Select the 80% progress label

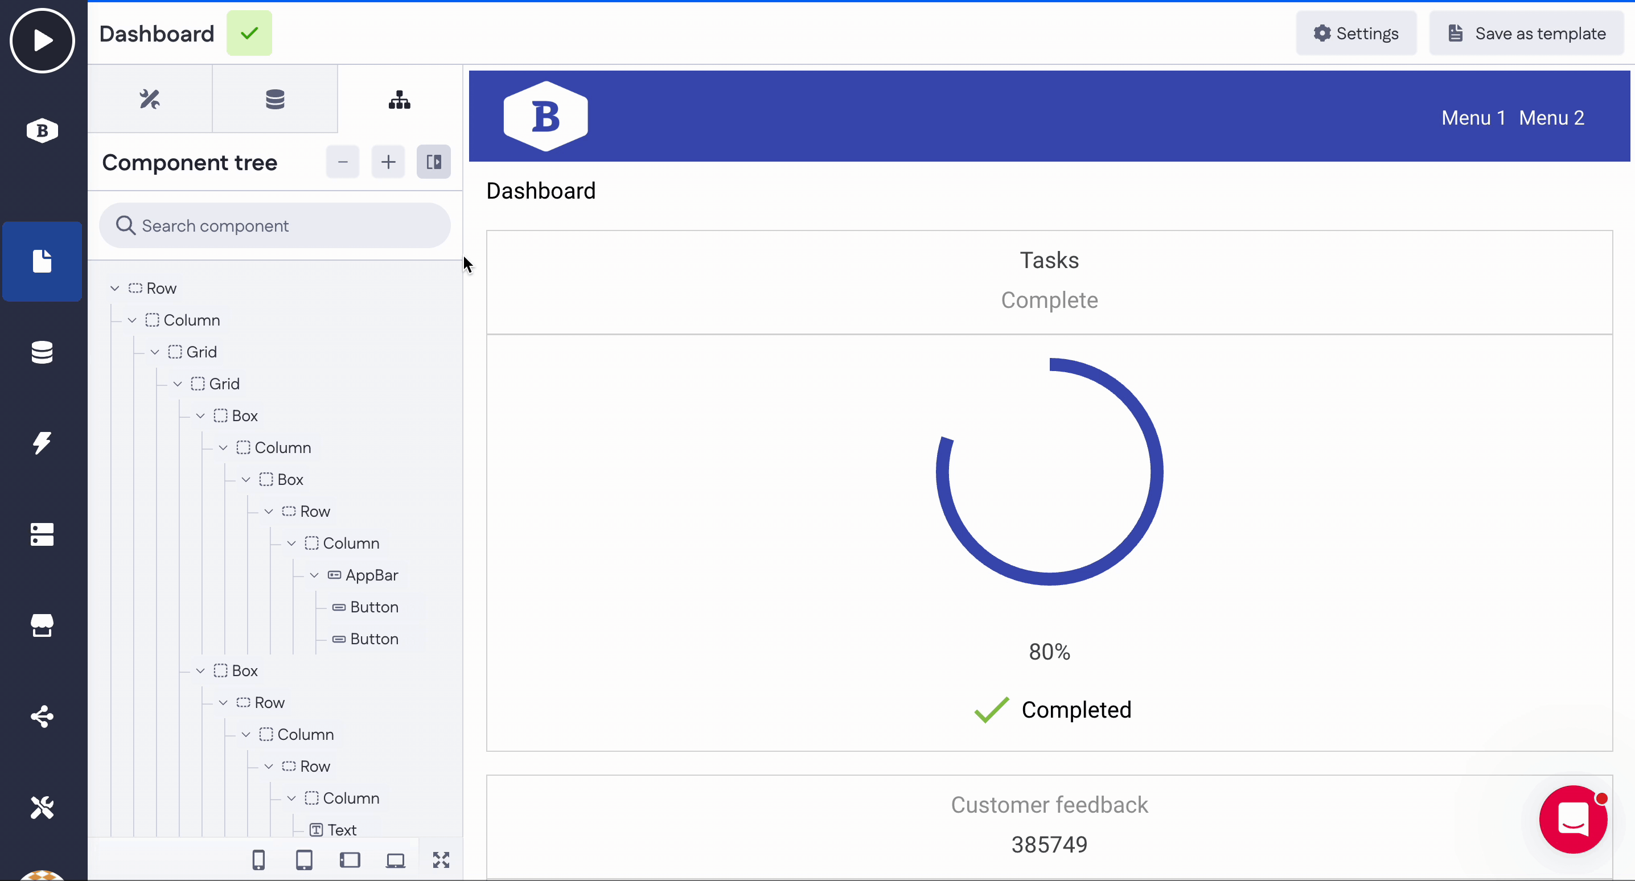coord(1049,652)
